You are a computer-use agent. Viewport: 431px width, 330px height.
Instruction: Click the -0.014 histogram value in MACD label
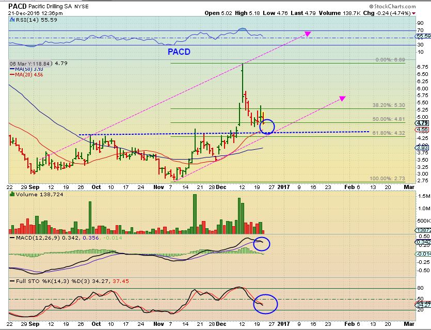click(113, 238)
